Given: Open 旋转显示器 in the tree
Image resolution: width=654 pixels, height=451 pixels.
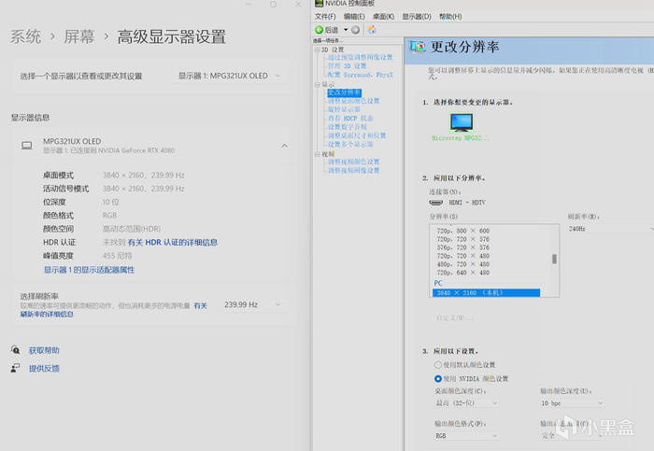Looking at the screenshot, I should point(344,109).
